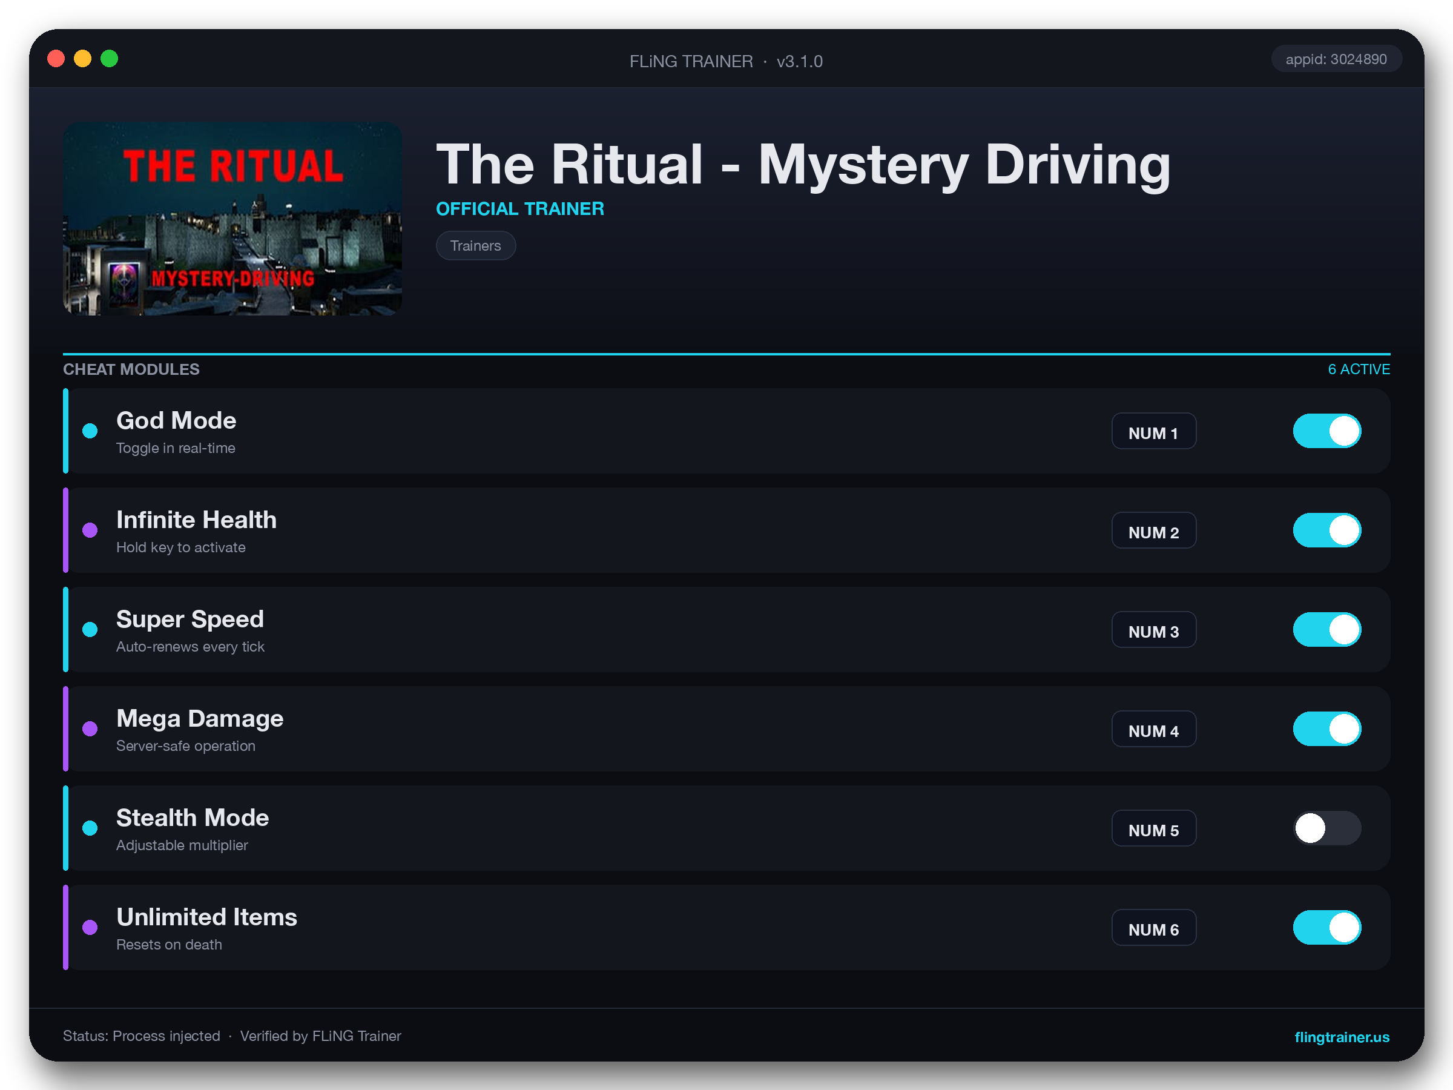Click the Infinite Health purple status dot
The image size is (1453, 1090).
[x=90, y=530]
